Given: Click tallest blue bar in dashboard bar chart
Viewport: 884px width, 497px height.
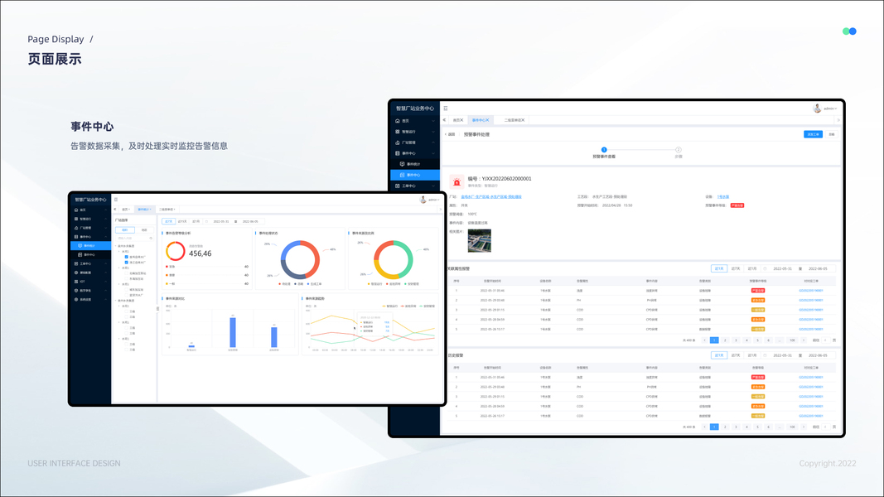Looking at the screenshot, I should (232, 332).
